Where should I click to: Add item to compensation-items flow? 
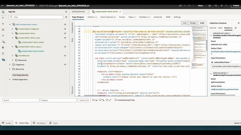coord(65,33)
